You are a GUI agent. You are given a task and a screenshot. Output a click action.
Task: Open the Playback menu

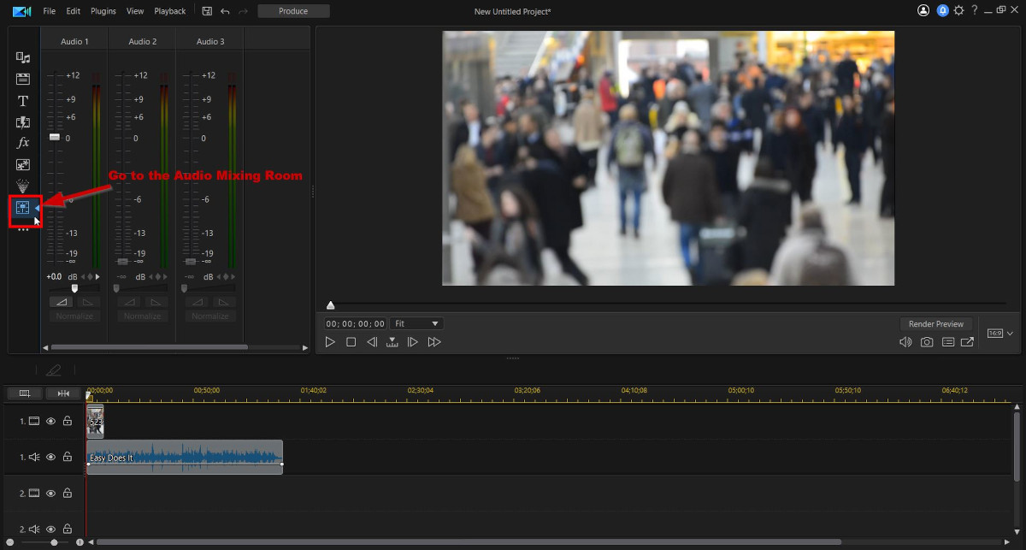(169, 11)
